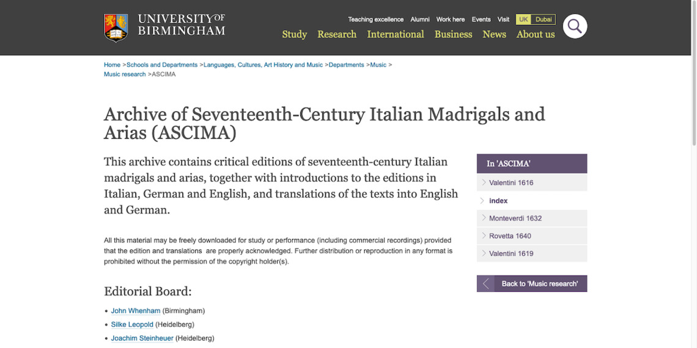697x348 pixels.
Task: Click the chevron beside Rovetta 1640
Action: (x=484, y=236)
